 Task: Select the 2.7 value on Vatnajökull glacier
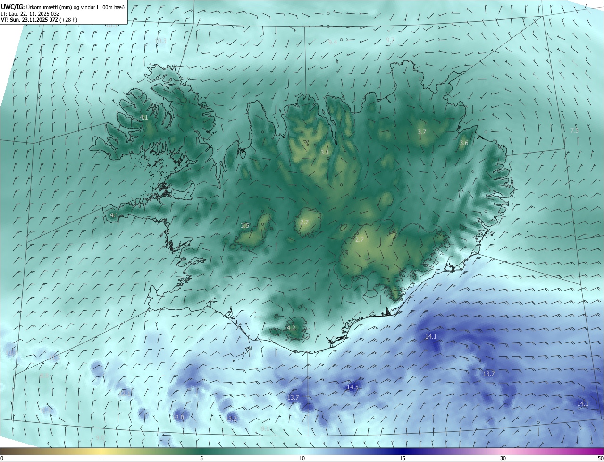click(360, 240)
